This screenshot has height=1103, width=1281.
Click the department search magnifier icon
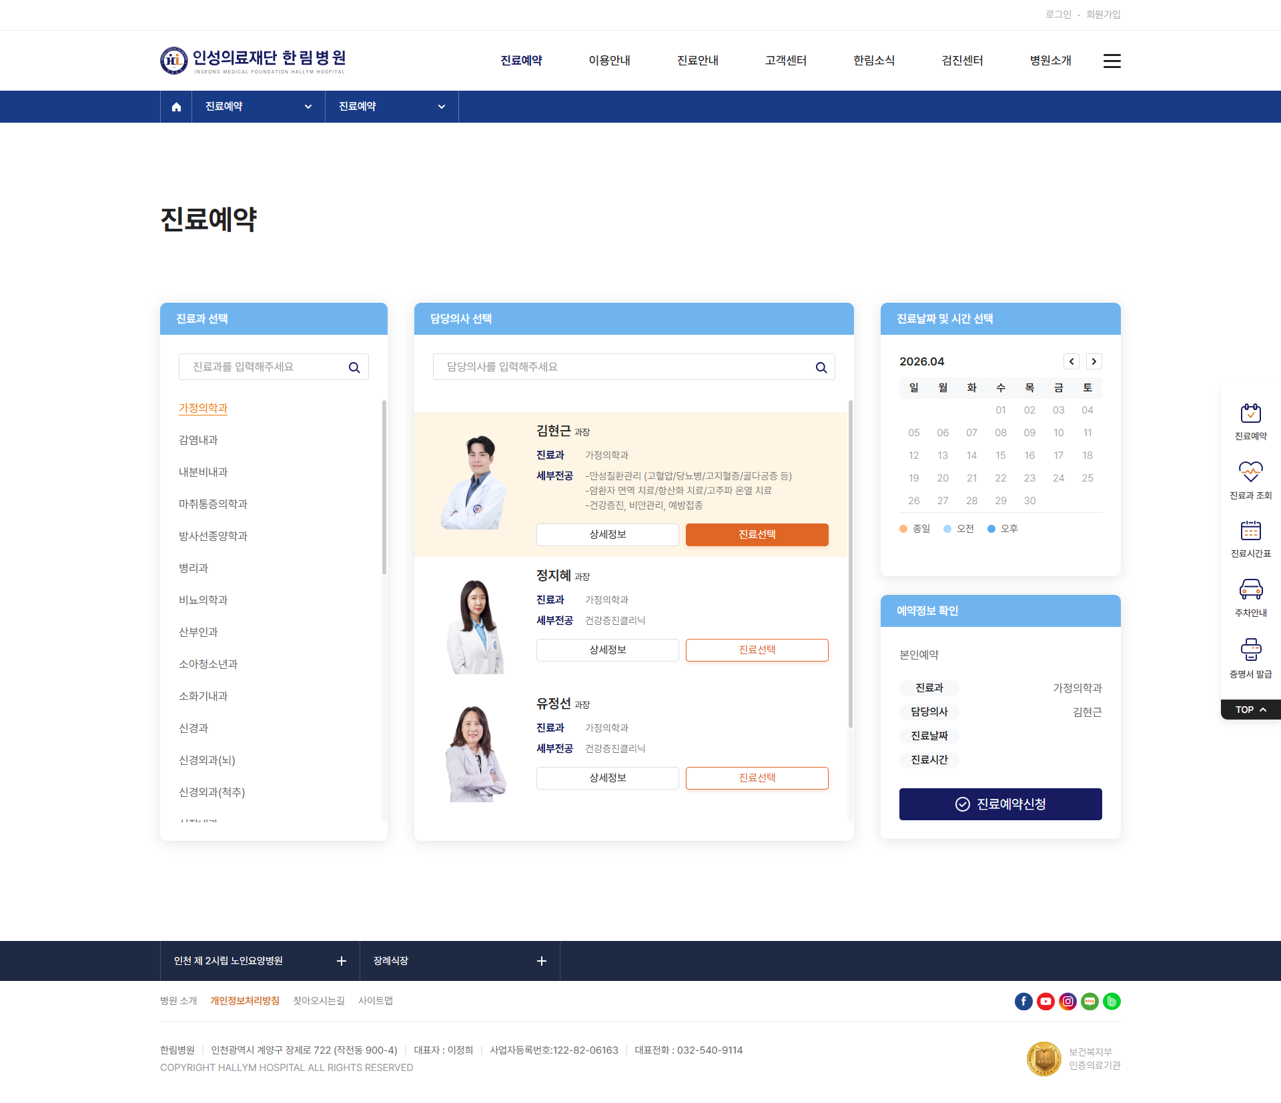point(354,367)
